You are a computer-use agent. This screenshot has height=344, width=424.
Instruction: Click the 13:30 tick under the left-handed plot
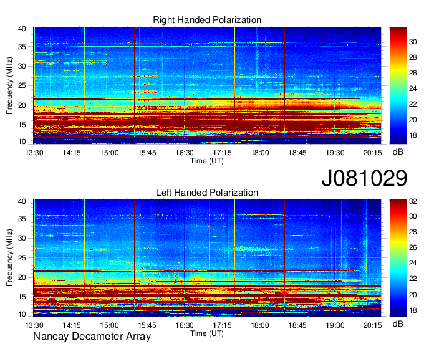tap(34, 325)
